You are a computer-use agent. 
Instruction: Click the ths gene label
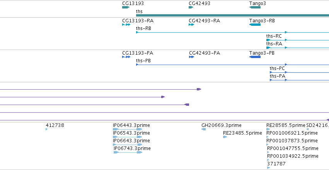tap(139, 11)
